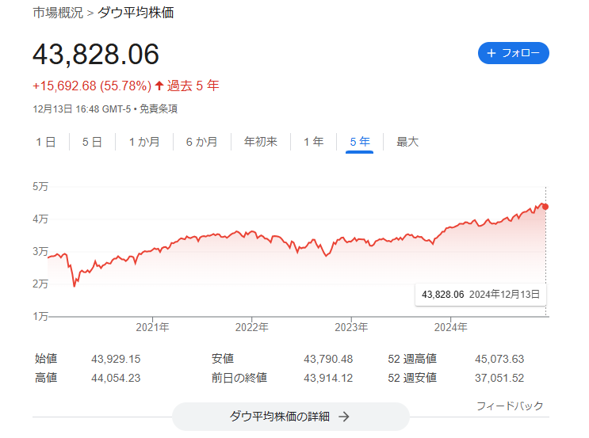
Task: Select the 5 日 range tab
Action: click(92, 142)
